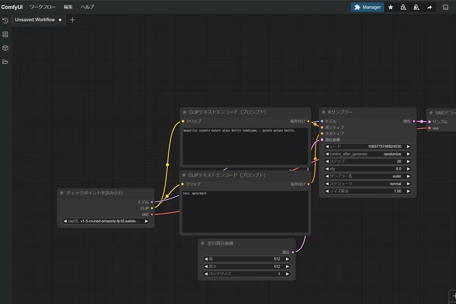456x304 pixels.
Task: Click next arrow on スケジューラ widget
Action: [408, 184]
